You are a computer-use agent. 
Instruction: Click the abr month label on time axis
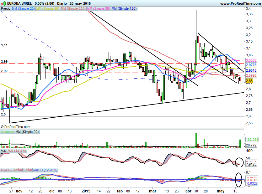tap(189, 191)
